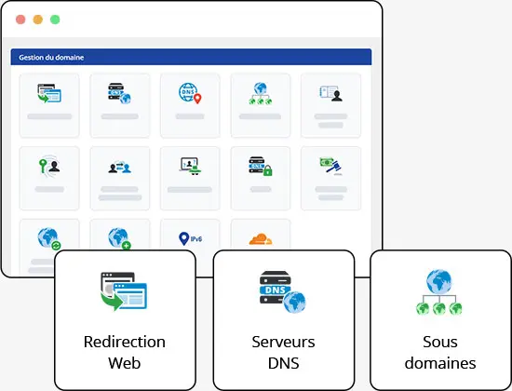Click the orange Cloudflare cloud icon
Viewport: 512px width, 391px height.
[x=261, y=238]
